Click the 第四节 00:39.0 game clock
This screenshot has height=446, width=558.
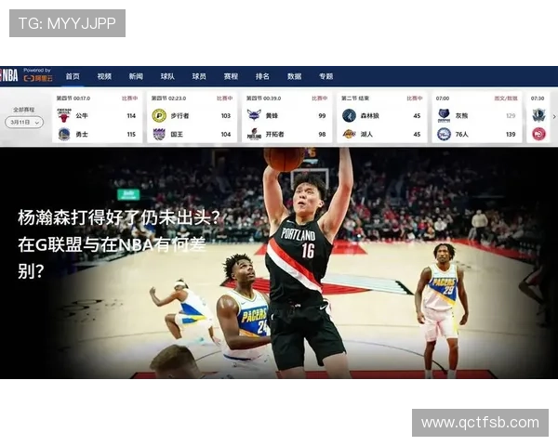click(x=263, y=98)
